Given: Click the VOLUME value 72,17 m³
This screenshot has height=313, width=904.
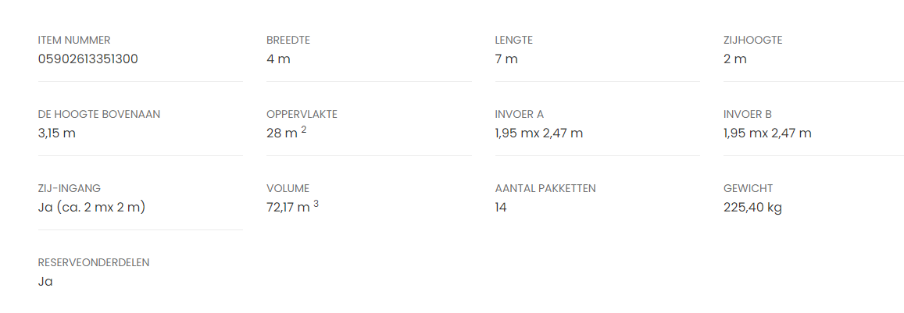Looking at the screenshot, I should pyautogui.click(x=292, y=208).
